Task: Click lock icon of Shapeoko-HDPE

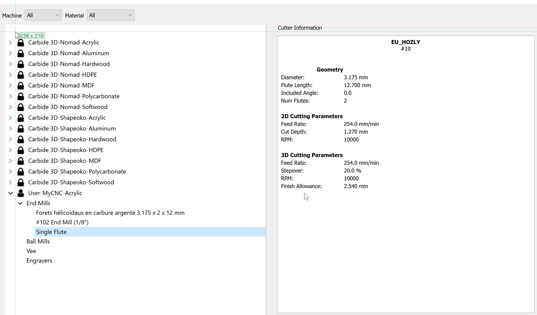Action: (x=21, y=150)
